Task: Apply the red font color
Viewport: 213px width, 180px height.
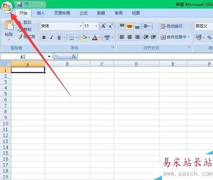Action: point(95,37)
